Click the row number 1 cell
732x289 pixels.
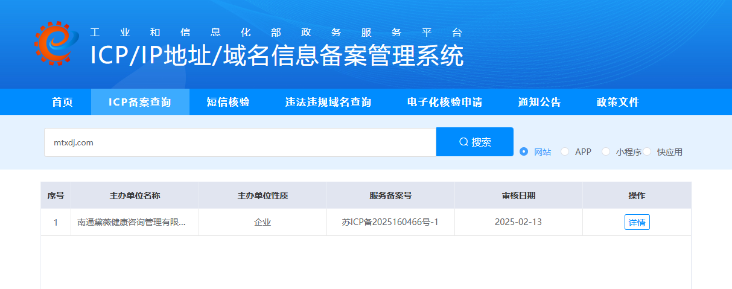pyautogui.click(x=56, y=222)
